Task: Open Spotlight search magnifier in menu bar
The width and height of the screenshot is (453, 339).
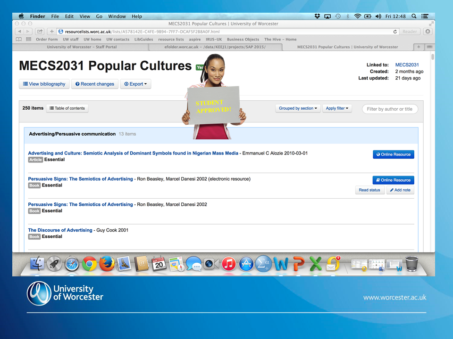Action: (x=414, y=16)
